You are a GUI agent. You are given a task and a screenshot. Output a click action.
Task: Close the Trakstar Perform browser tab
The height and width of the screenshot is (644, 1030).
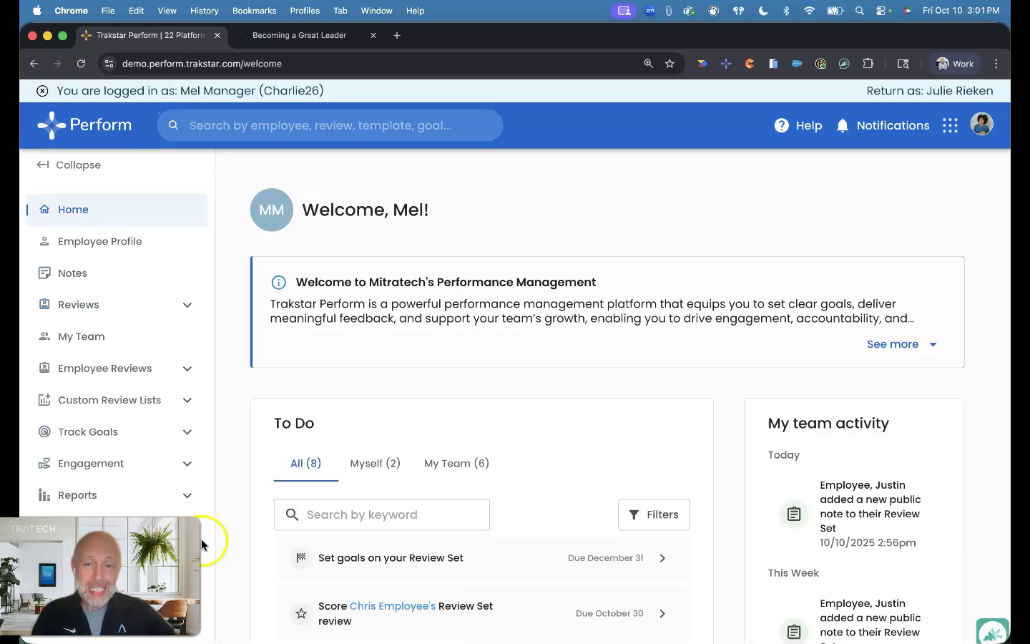(217, 35)
